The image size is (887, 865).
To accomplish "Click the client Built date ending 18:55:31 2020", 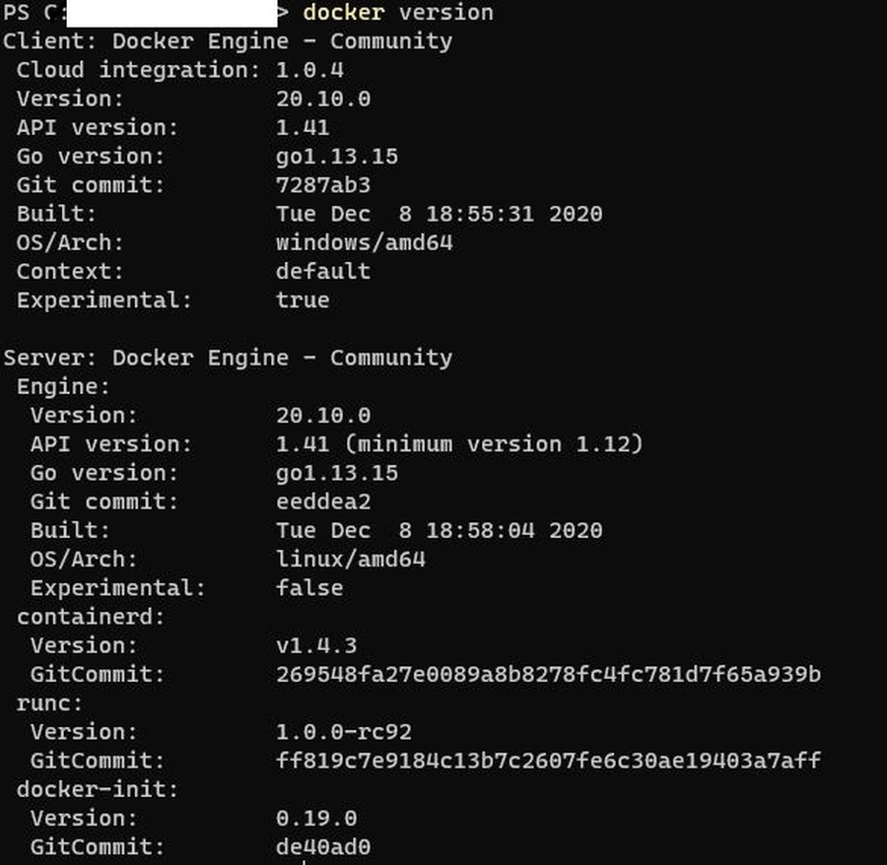I will (440, 214).
